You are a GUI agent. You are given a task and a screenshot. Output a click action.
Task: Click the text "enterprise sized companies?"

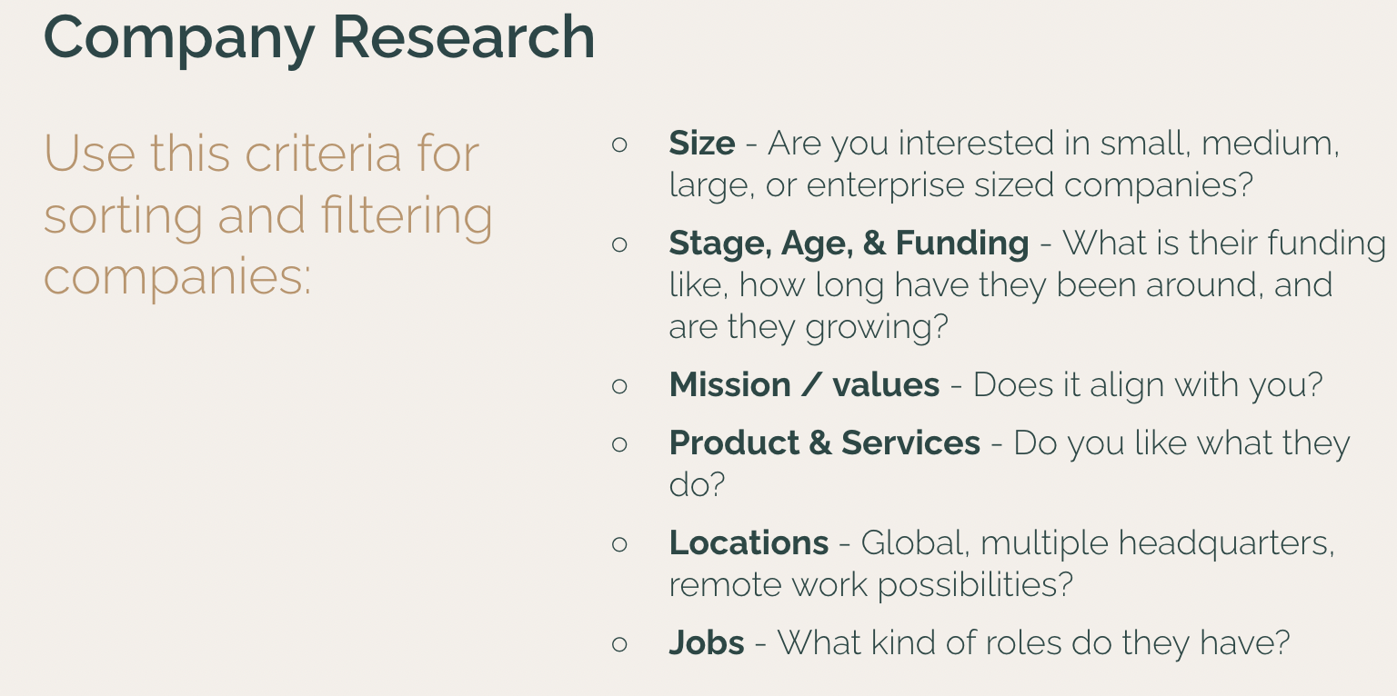pos(1030,185)
